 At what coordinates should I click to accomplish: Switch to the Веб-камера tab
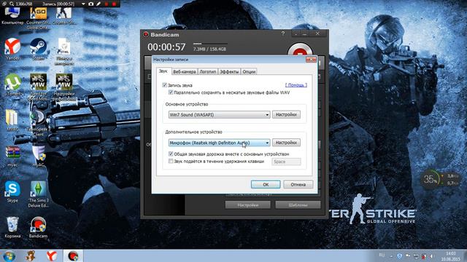click(185, 71)
